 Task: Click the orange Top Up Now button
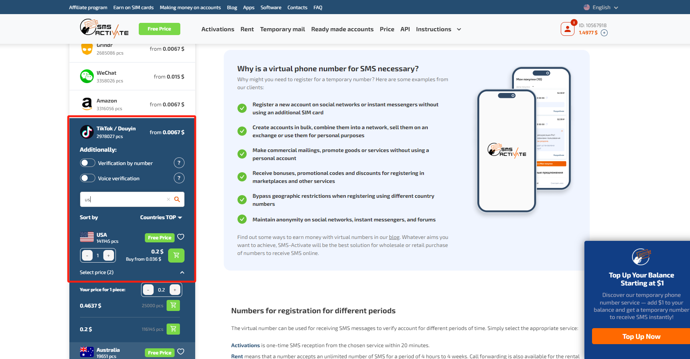[641, 337]
